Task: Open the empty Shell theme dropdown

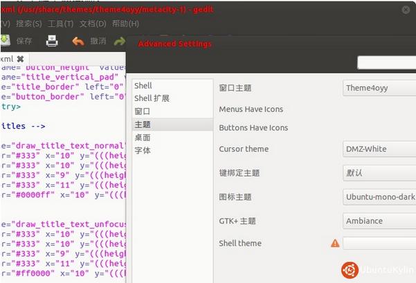Action: point(379,244)
